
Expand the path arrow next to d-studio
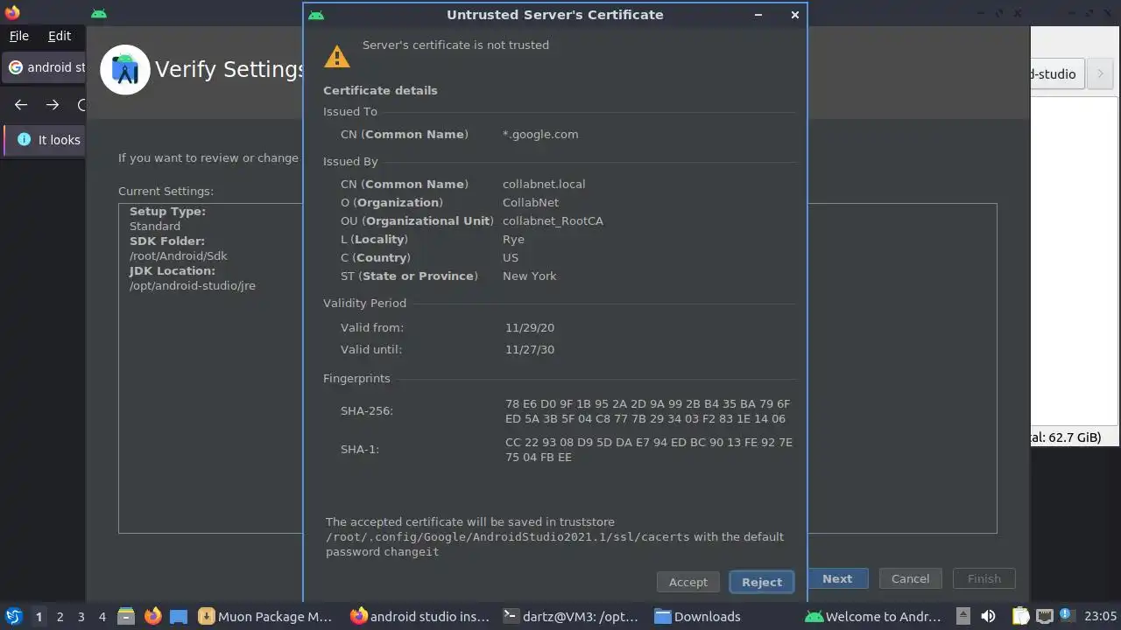click(1100, 74)
